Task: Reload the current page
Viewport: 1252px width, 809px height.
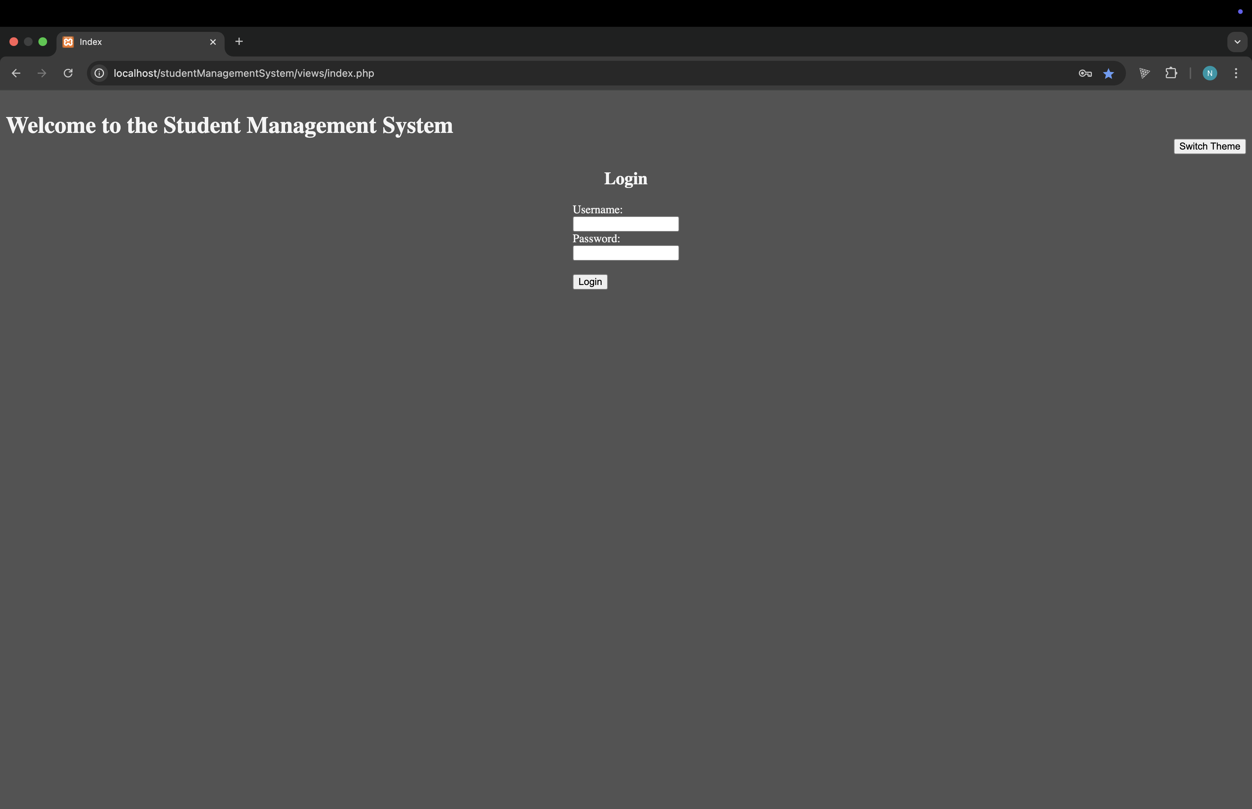Action: (68, 73)
